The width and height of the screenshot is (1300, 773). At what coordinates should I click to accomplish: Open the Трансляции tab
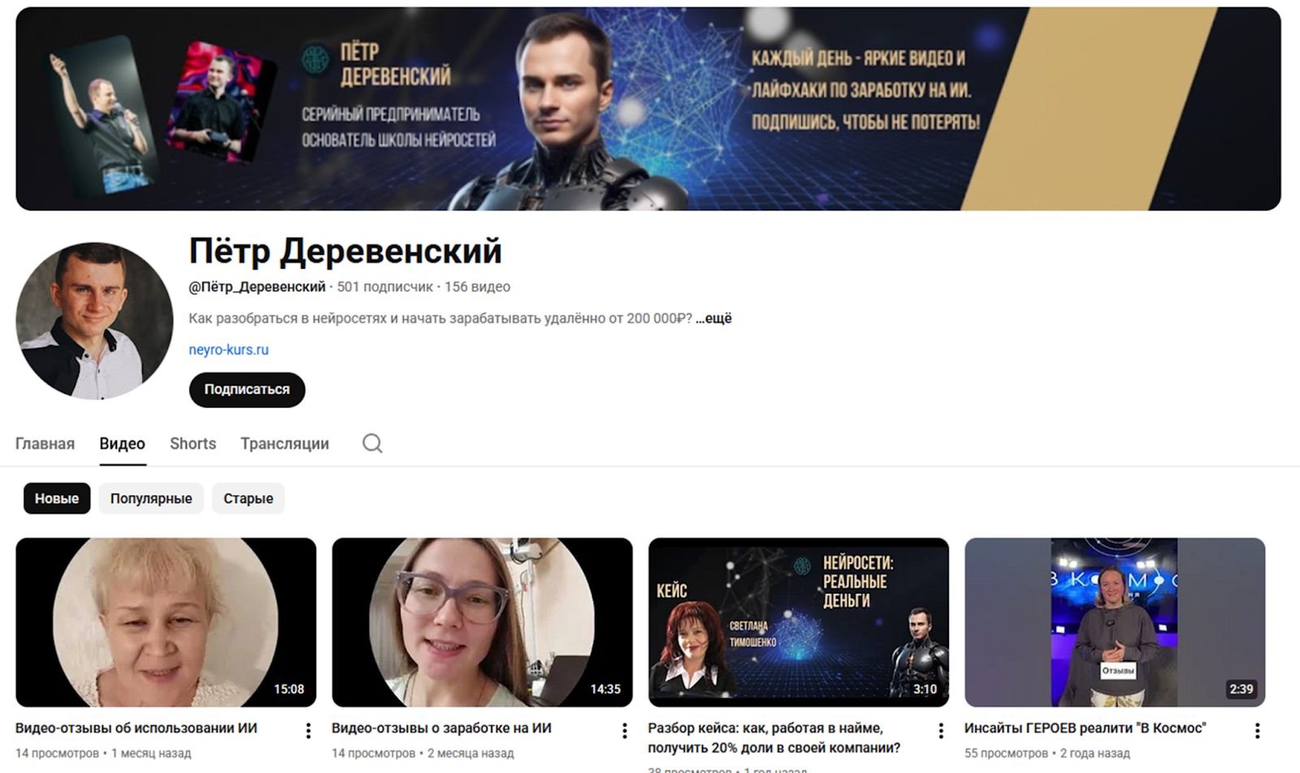284,443
